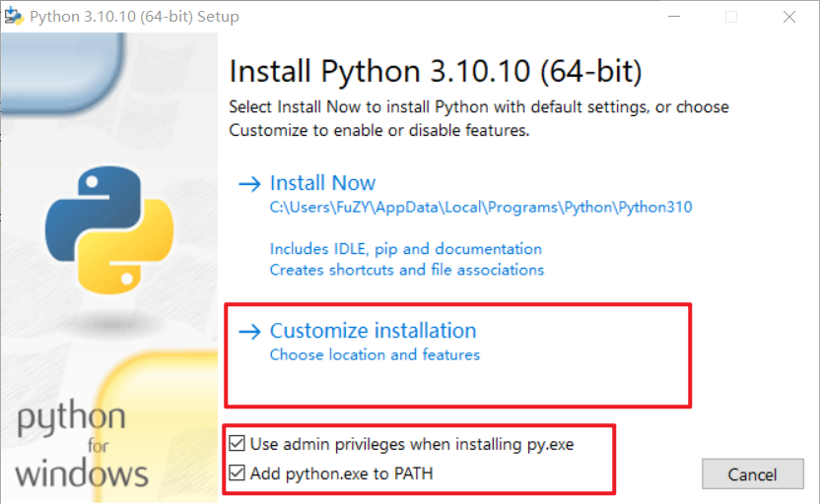Click the Install Now arrow icon

point(249,184)
